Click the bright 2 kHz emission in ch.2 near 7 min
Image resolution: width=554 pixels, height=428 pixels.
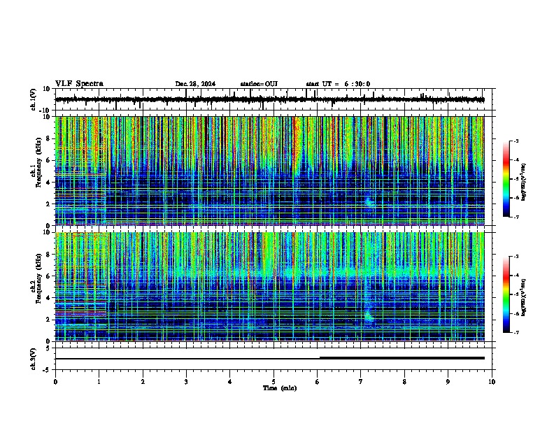pos(369,315)
